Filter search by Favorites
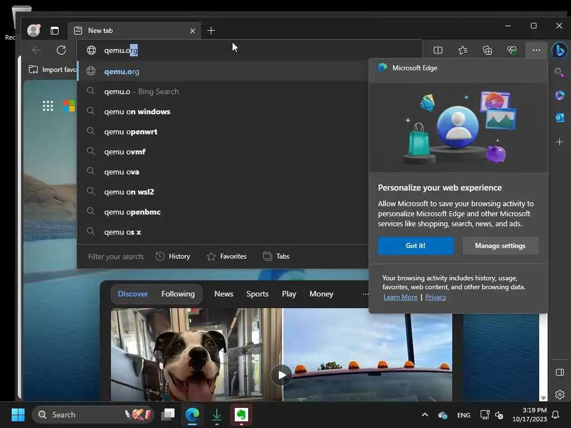The width and height of the screenshot is (571, 428). click(226, 256)
